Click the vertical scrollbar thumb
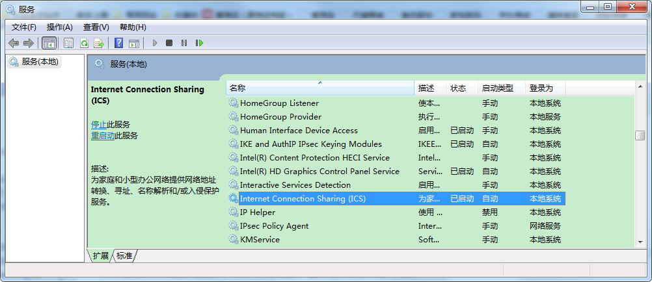652x282 pixels. click(640, 135)
